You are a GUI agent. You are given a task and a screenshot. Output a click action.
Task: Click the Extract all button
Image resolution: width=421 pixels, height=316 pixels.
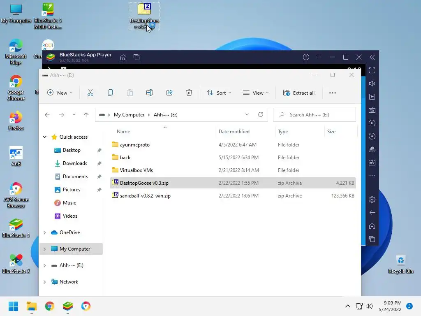[298, 93]
